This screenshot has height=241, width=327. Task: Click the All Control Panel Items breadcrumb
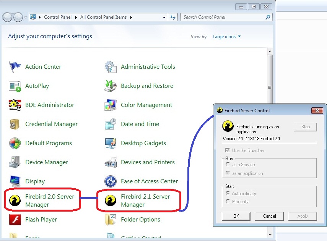(x=103, y=17)
